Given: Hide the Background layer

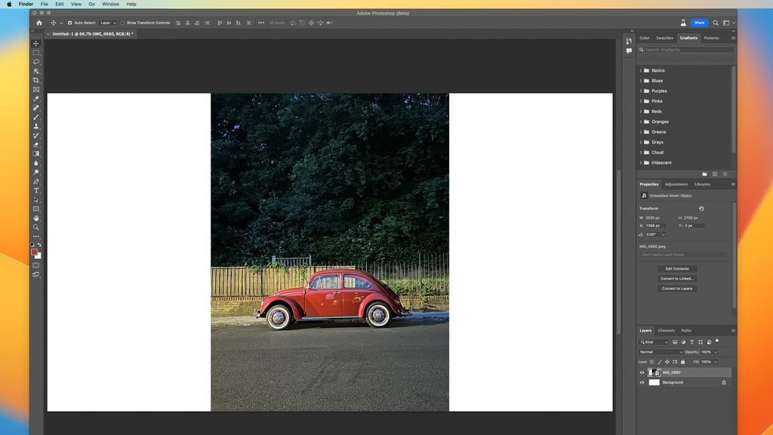Looking at the screenshot, I should click(x=642, y=382).
